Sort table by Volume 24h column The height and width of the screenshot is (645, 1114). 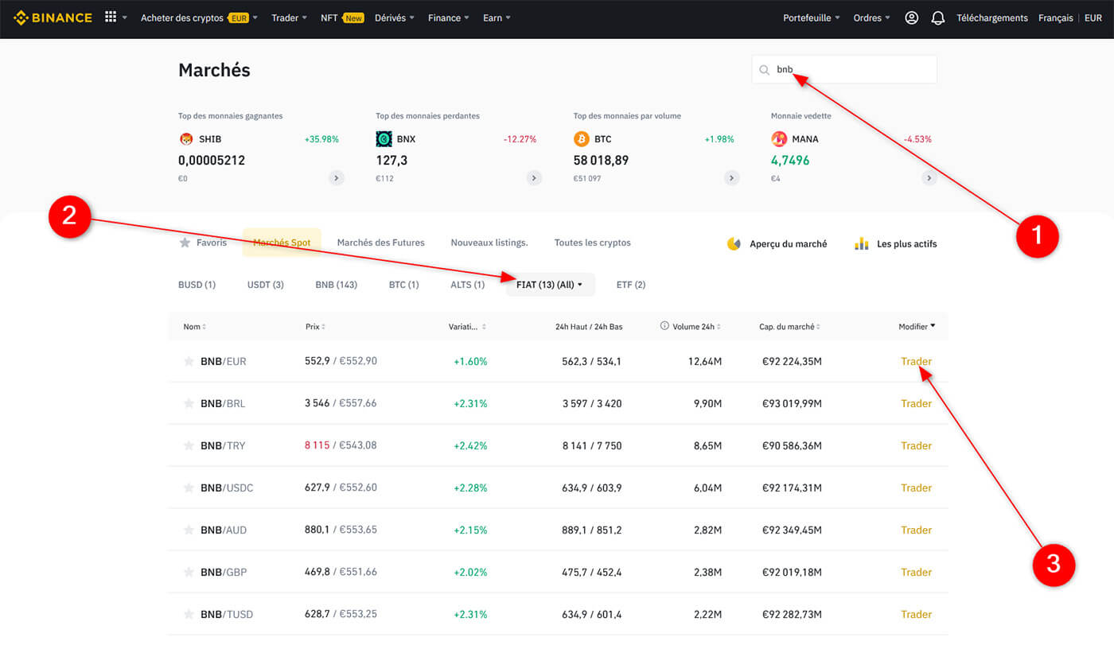click(x=695, y=326)
